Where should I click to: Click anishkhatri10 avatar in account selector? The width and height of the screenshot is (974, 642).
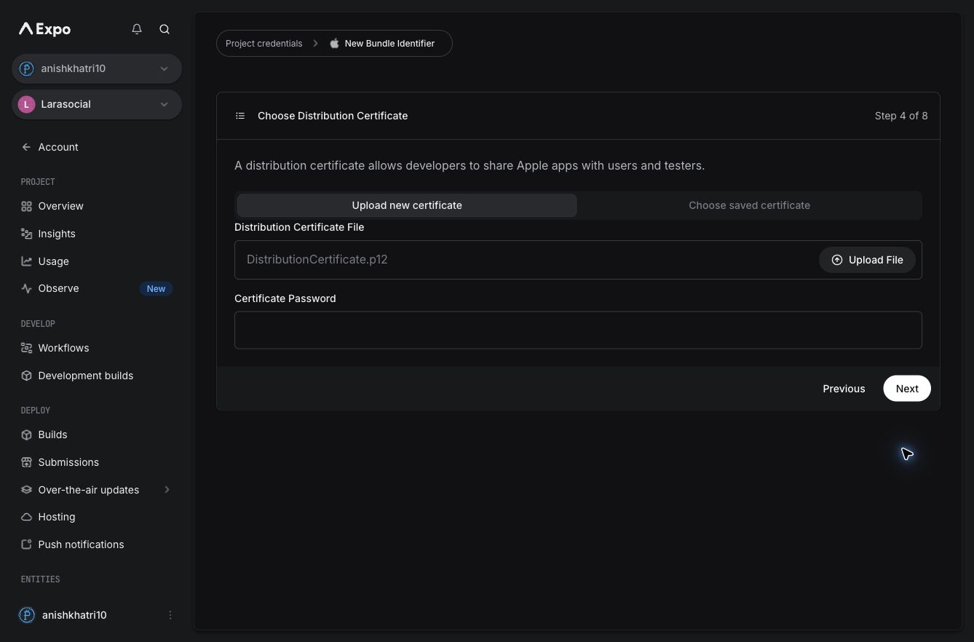[27, 68]
